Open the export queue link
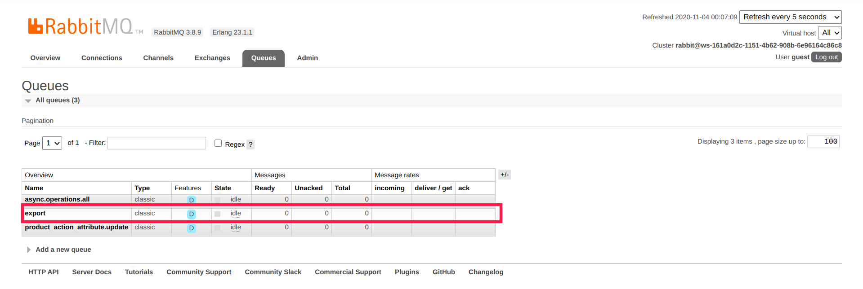The image size is (863, 289). pos(35,213)
